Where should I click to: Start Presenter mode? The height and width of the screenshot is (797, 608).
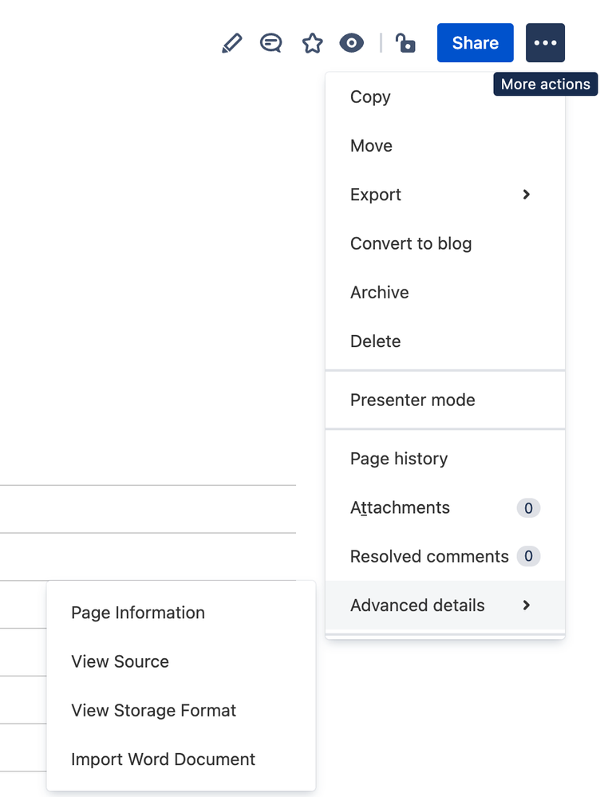(444, 400)
